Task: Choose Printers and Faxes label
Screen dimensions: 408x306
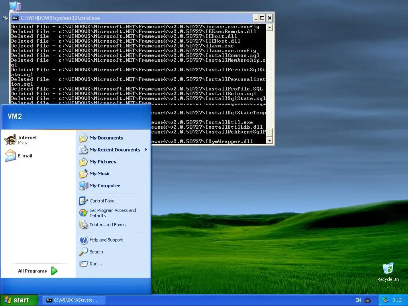Action: pos(108,225)
